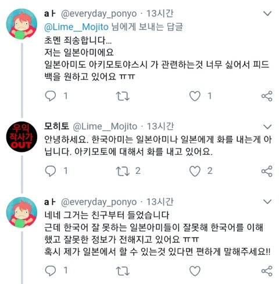The image size is (279, 284).
Task: Open Ponyo avatar on the bottom tweet
Action: pos(22,212)
